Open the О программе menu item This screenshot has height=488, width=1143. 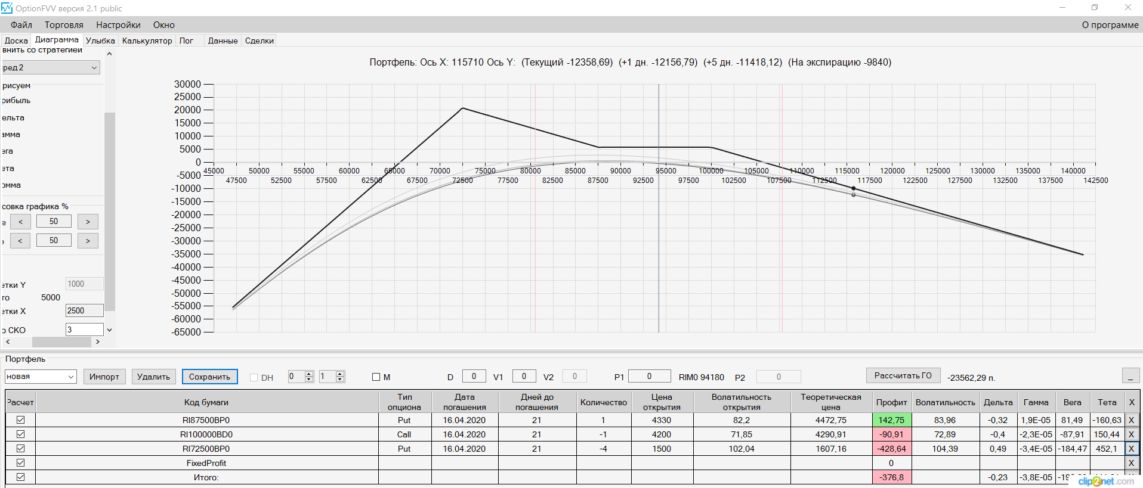pos(1110,25)
